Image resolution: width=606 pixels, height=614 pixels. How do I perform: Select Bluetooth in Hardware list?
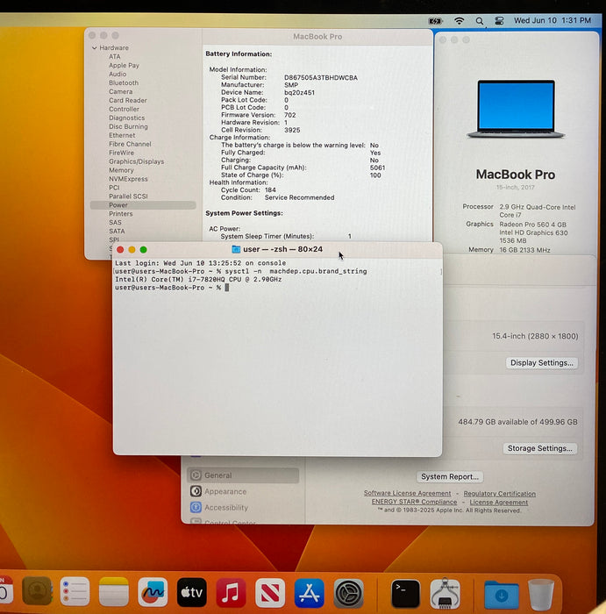124,82
